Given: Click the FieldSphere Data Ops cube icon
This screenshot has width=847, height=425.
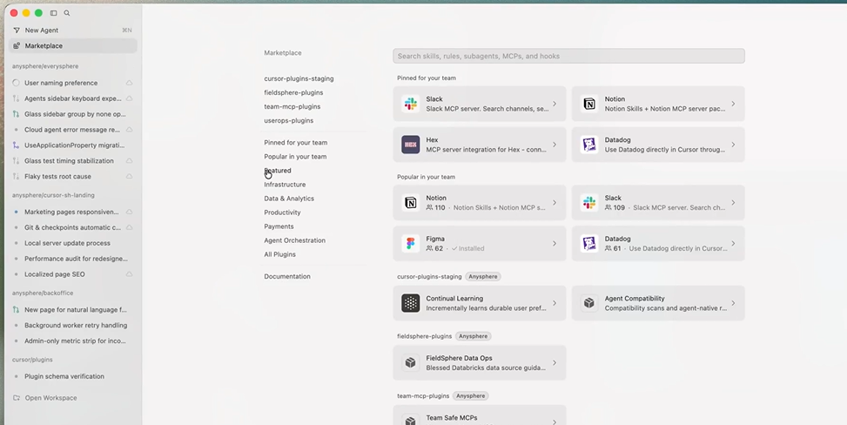Looking at the screenshot, I should [410, 362].
